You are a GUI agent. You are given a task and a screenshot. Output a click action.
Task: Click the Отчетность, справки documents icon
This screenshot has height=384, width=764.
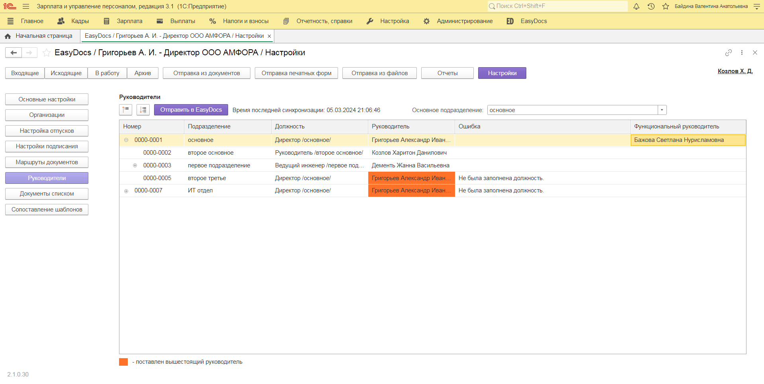point(286,21)
